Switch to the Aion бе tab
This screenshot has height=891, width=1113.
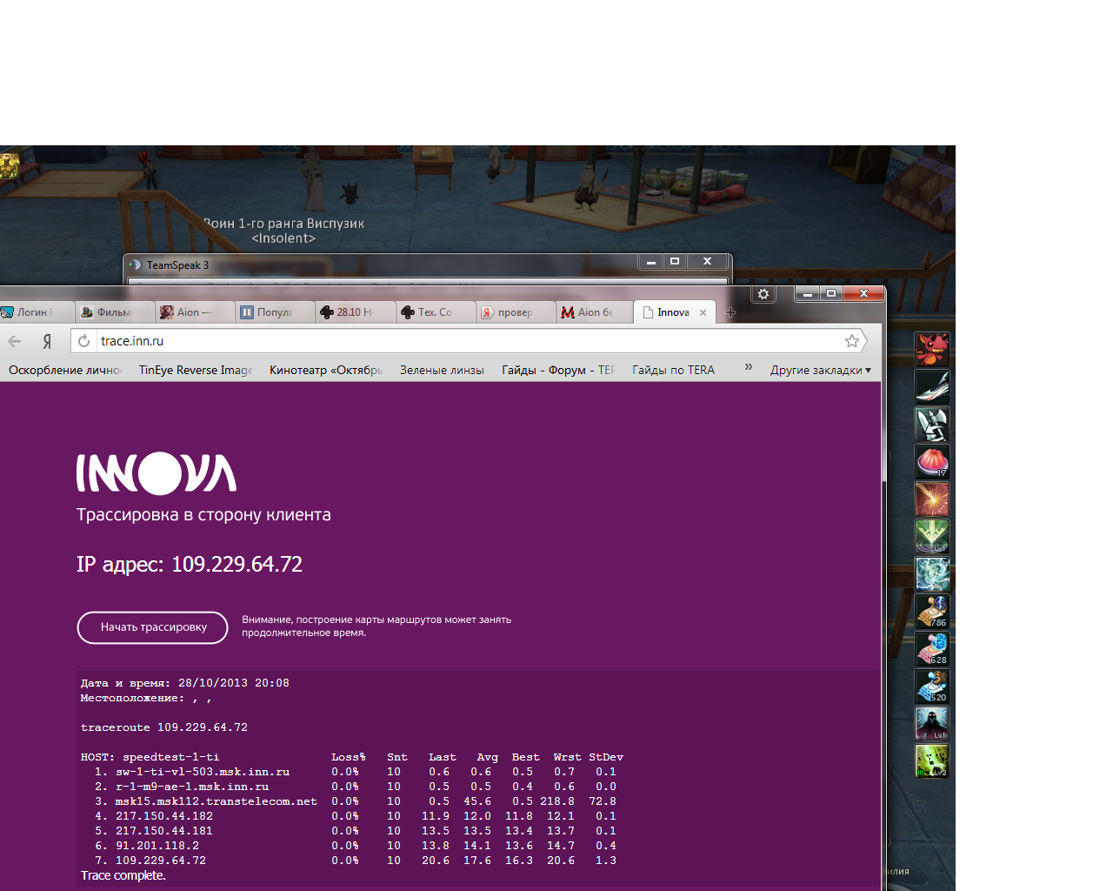pyautogui.click(x=593, y=312)
